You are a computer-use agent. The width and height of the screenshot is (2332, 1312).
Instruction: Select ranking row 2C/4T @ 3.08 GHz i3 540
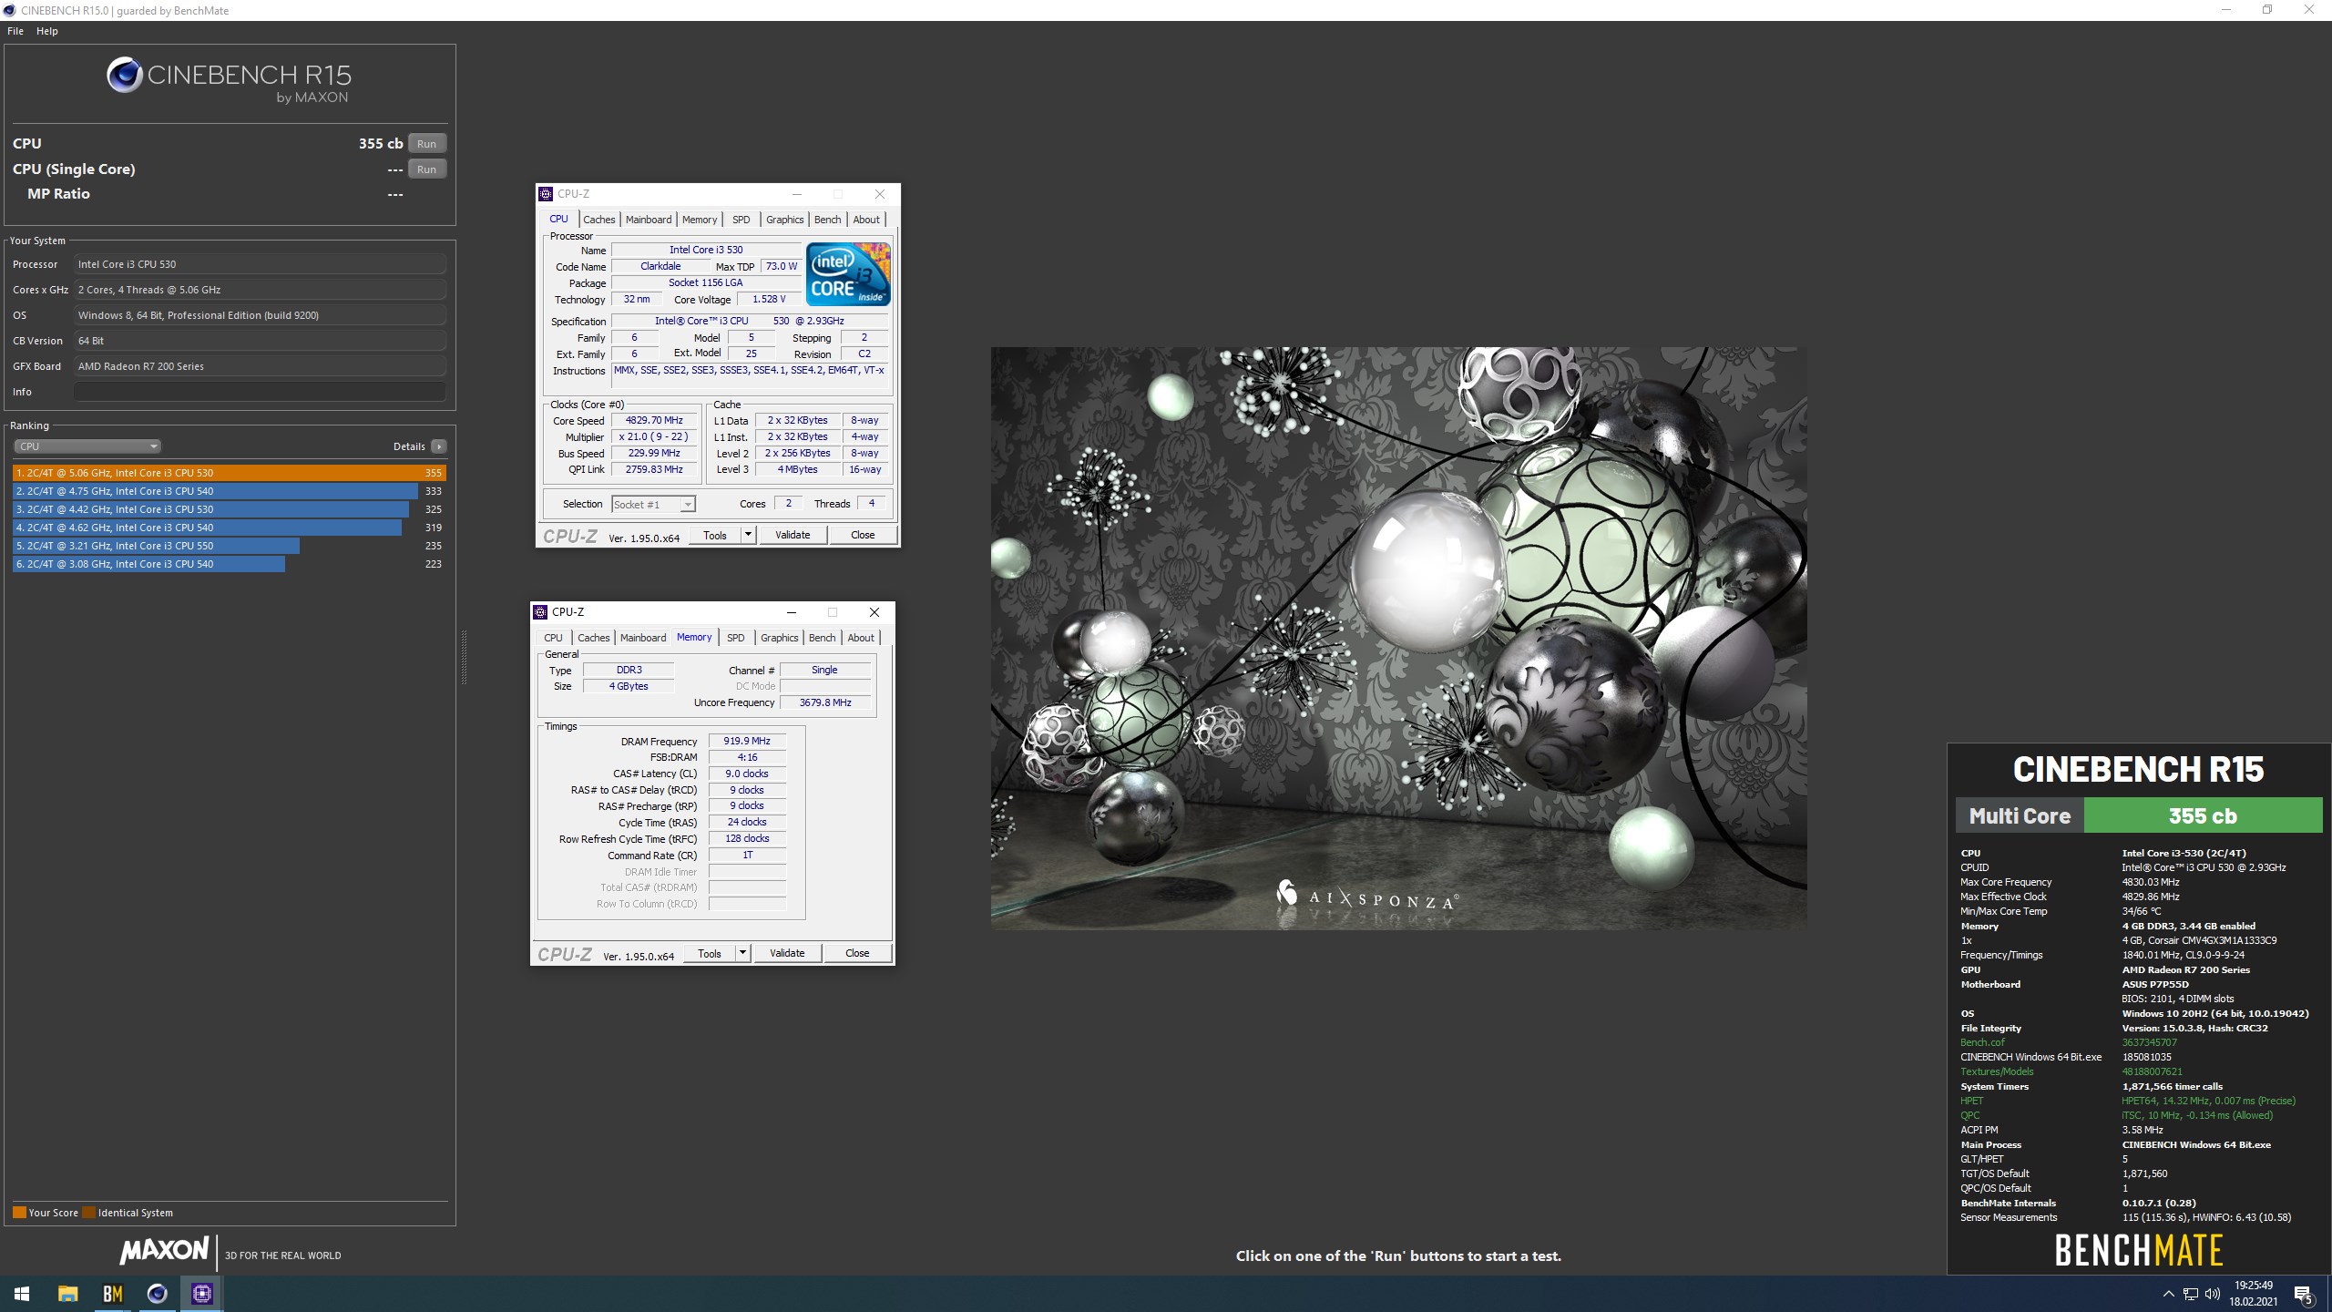[230, 564]
